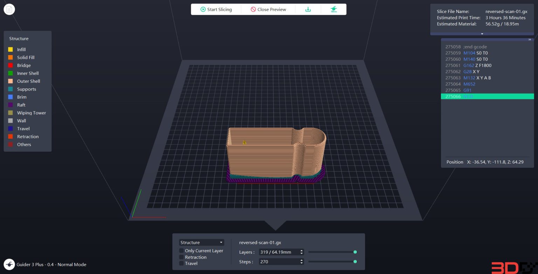Image resolution: width=538 pixels, height=274 pixels.
Task: Click the Retraction legend color swatch
Action: (x=11, y=136)
